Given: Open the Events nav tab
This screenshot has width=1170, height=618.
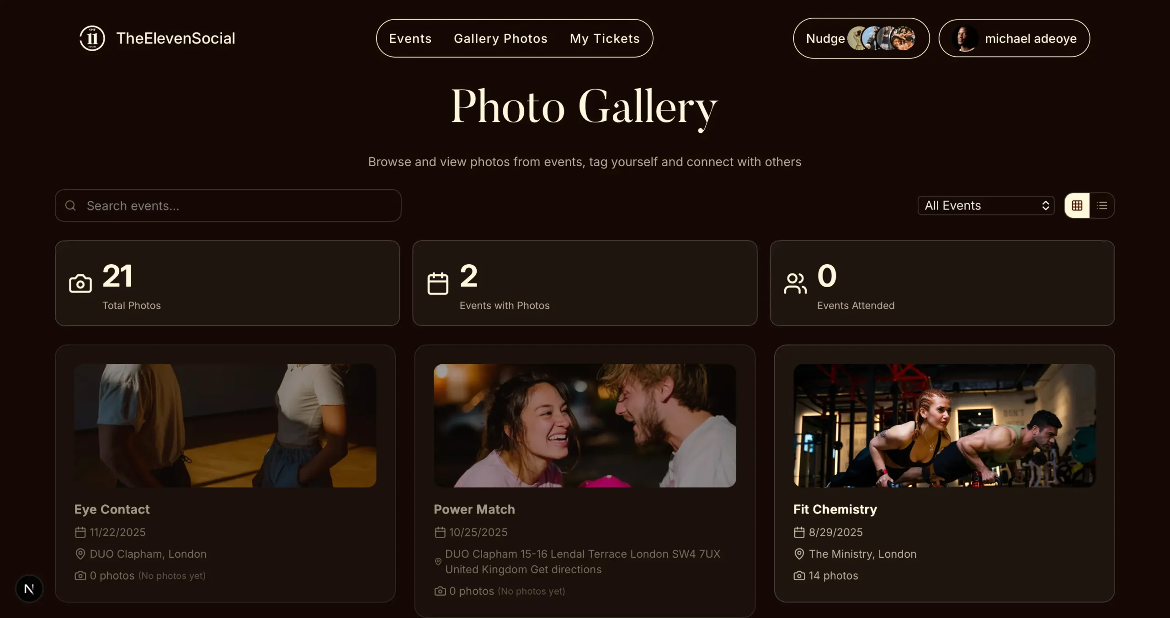Looking at the screenshot, I should 410,38.
